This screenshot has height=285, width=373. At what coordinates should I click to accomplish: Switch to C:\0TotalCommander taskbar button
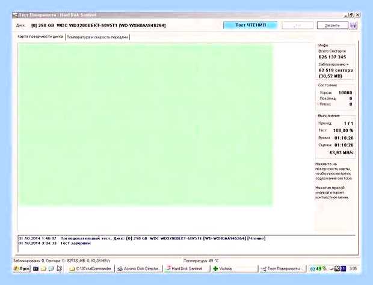pos(91,269)
